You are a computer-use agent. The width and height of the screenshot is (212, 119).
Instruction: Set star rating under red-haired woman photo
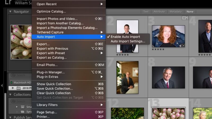point(158,49)
